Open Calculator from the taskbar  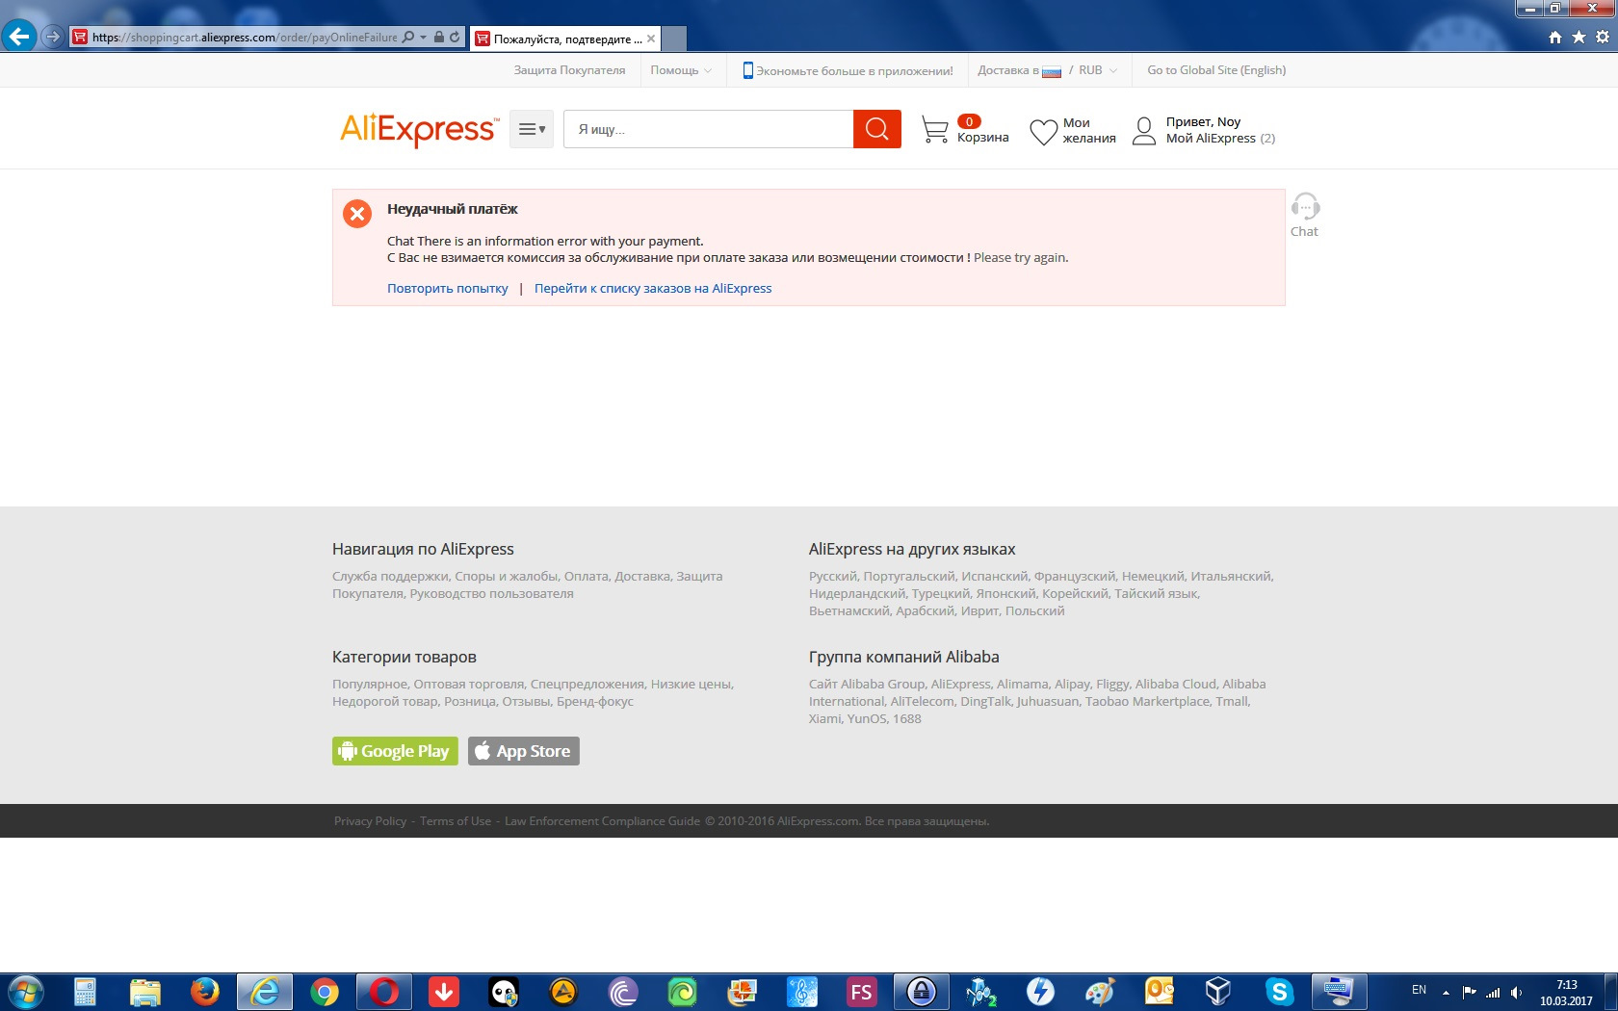pos(86,992)
